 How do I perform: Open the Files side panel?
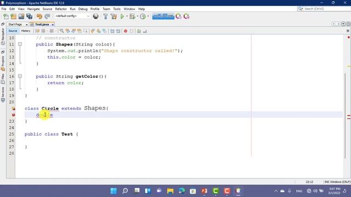[x=3, y=79]
